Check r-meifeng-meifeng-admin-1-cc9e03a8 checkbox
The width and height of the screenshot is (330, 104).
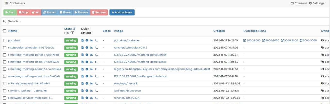pyautogui.click(x=5, y=76)
